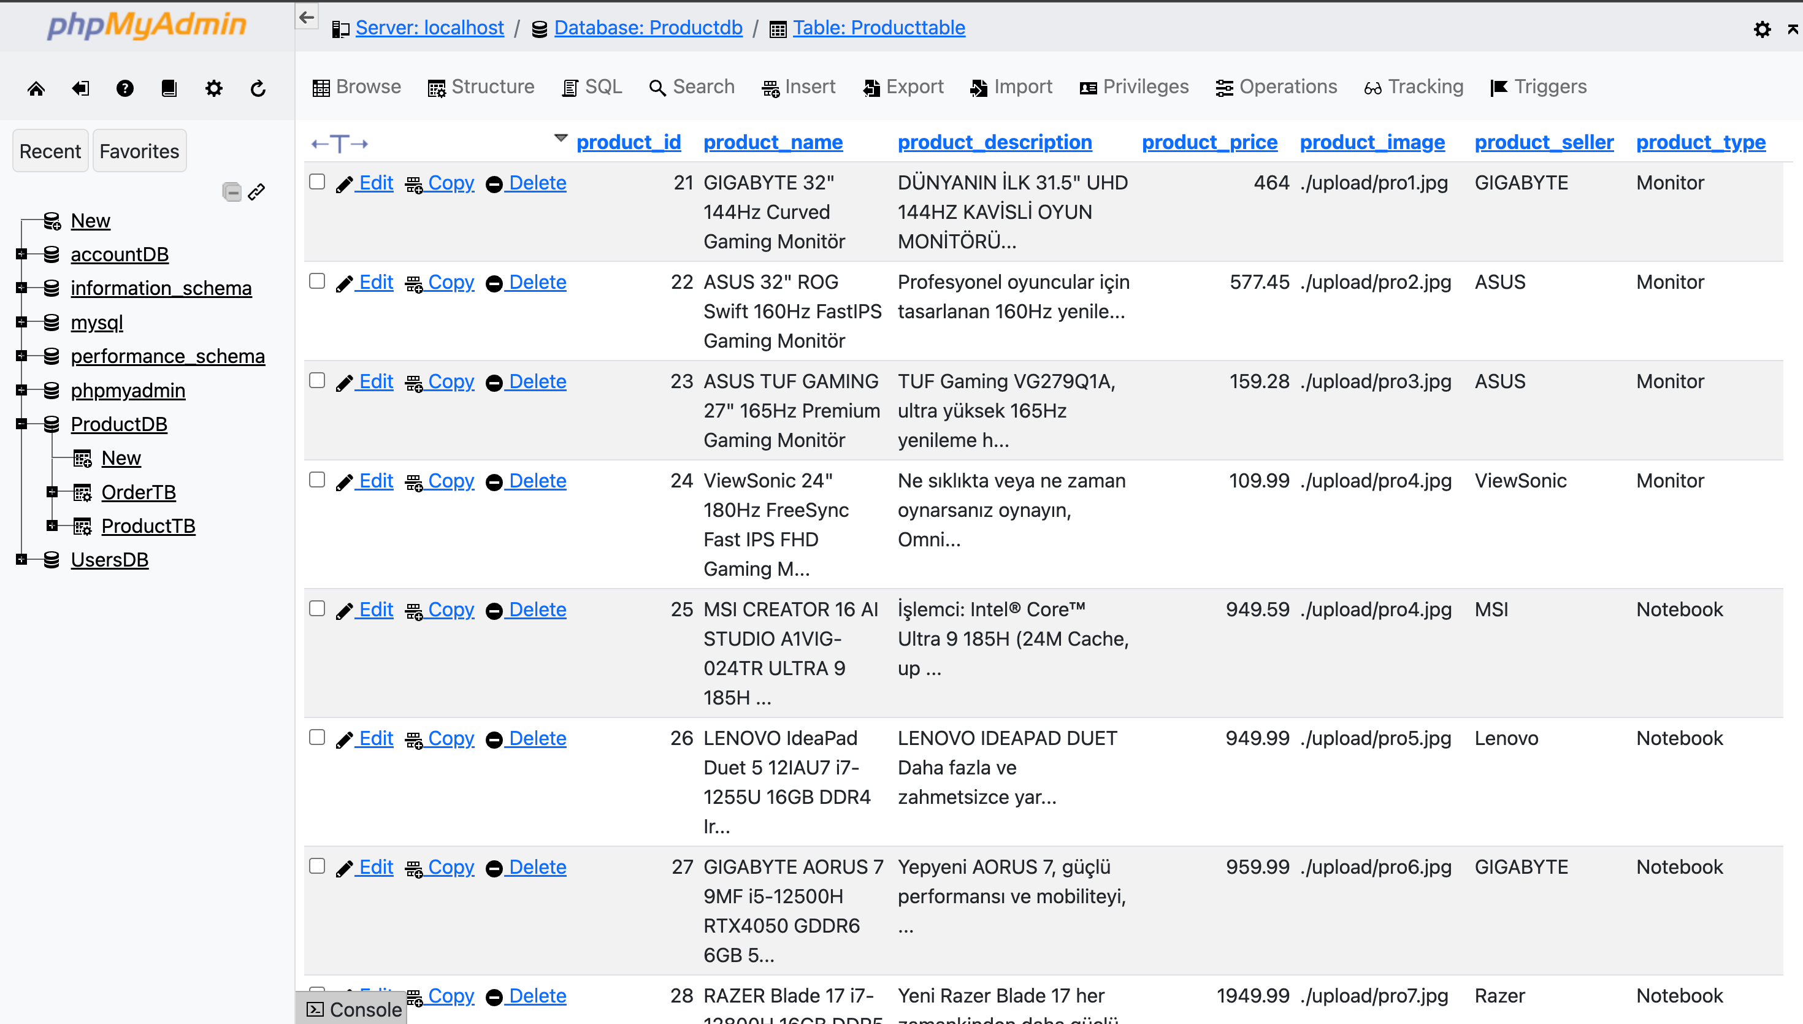The width and height of the screenshot is (1803, 1024).
Task: Expand the information_schema tree node
Action: 21,288
